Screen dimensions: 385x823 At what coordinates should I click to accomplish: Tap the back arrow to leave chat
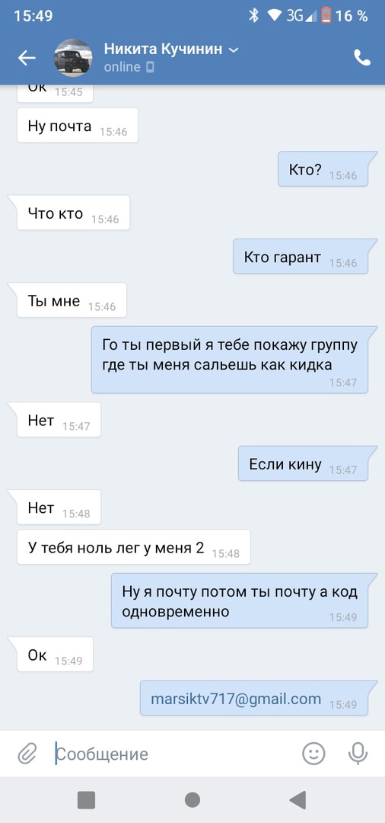point(27,58)
